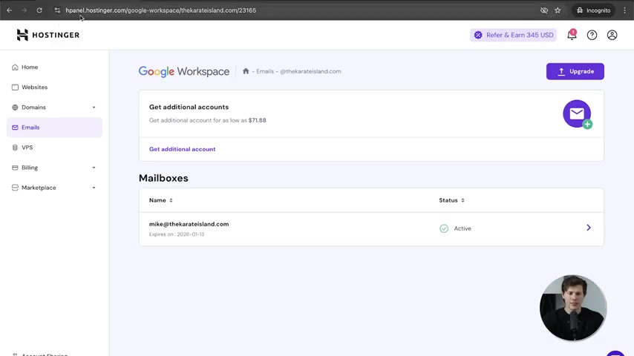Open site information icon in address bar
The image size is (634, 356).
(57, 10)
